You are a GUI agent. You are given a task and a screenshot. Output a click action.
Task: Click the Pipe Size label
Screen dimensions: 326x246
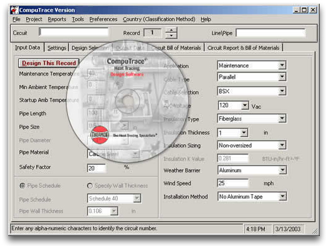pyautogui.click(x=29, y=127)
